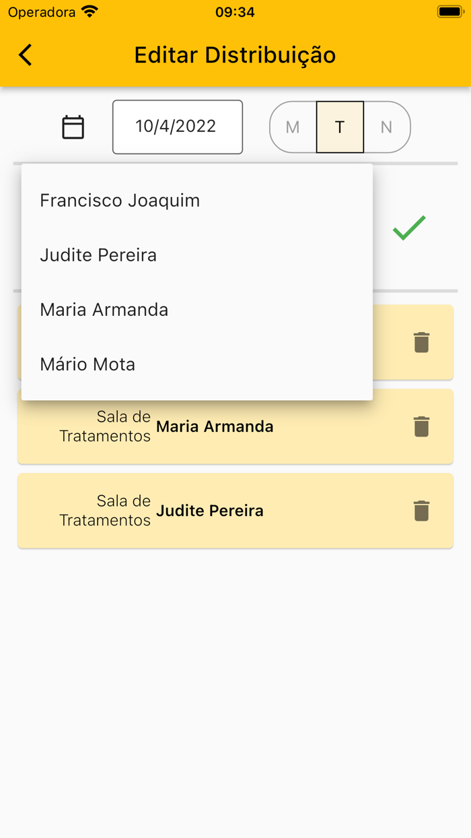Tap the Editar Distribuição title
Viewport: 471px width, 838px height.
(235, 55)
